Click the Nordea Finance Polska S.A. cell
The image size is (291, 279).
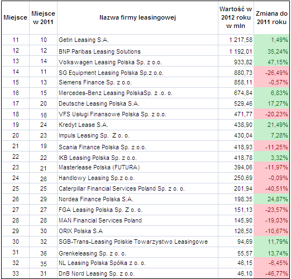pyautogui.click(x=137, y=199)
